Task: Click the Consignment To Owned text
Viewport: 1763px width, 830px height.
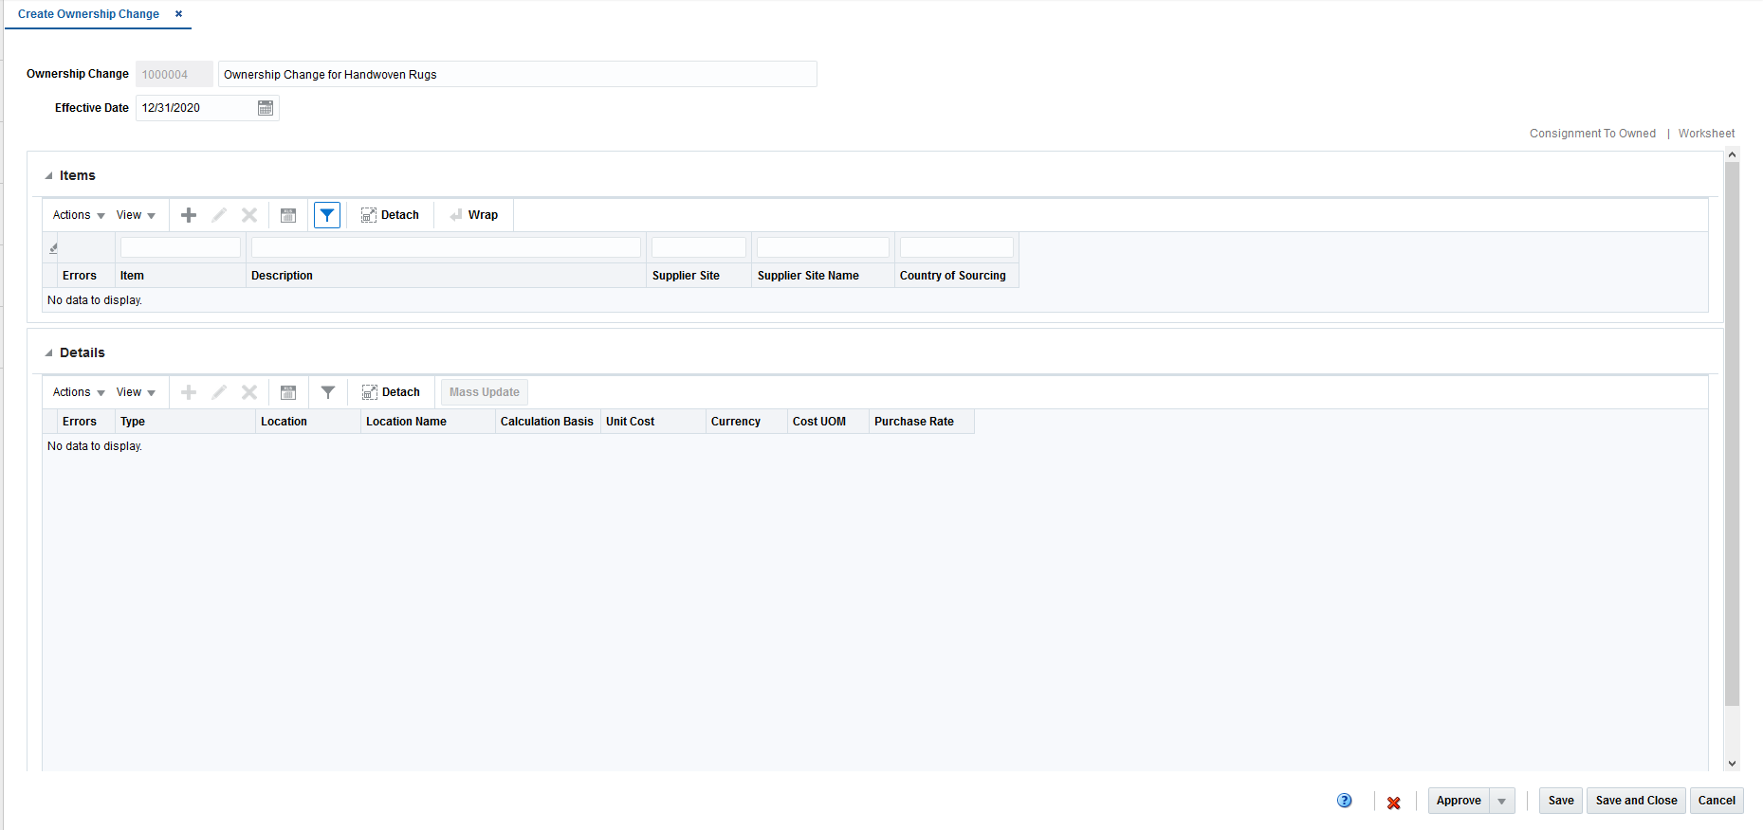Action: coord(1592,134)
